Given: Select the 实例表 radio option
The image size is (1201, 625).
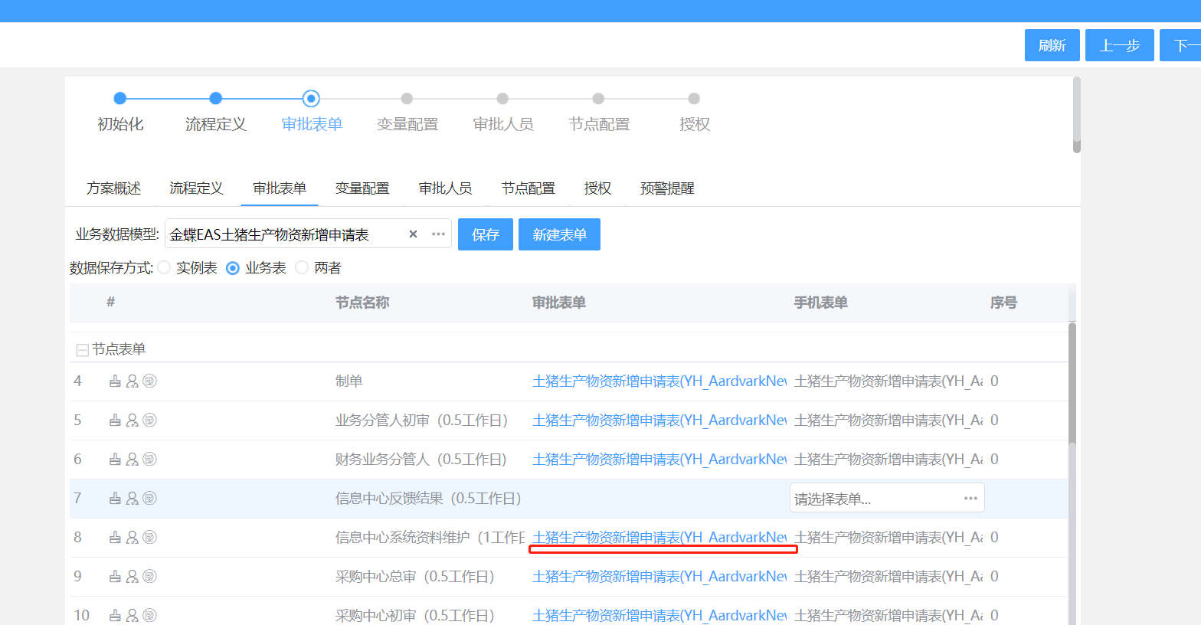Looking at the screenshot, I should (x=165, y=268).
